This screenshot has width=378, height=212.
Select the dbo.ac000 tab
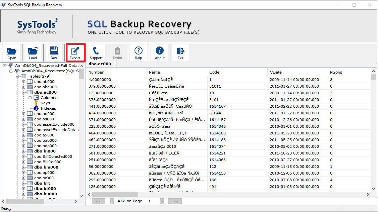click(x=101, y=64)
